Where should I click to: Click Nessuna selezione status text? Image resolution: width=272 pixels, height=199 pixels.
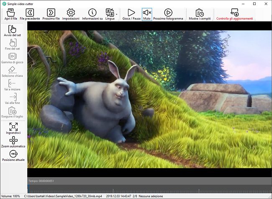[x=151, y=196]
